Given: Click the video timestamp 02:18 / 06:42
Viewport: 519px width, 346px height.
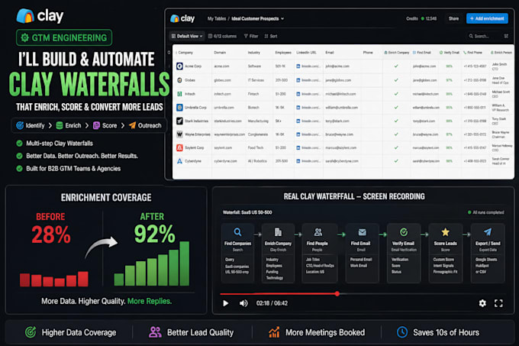Looking at the screenshot, I should pyautogui.click(x=272, y=303).
